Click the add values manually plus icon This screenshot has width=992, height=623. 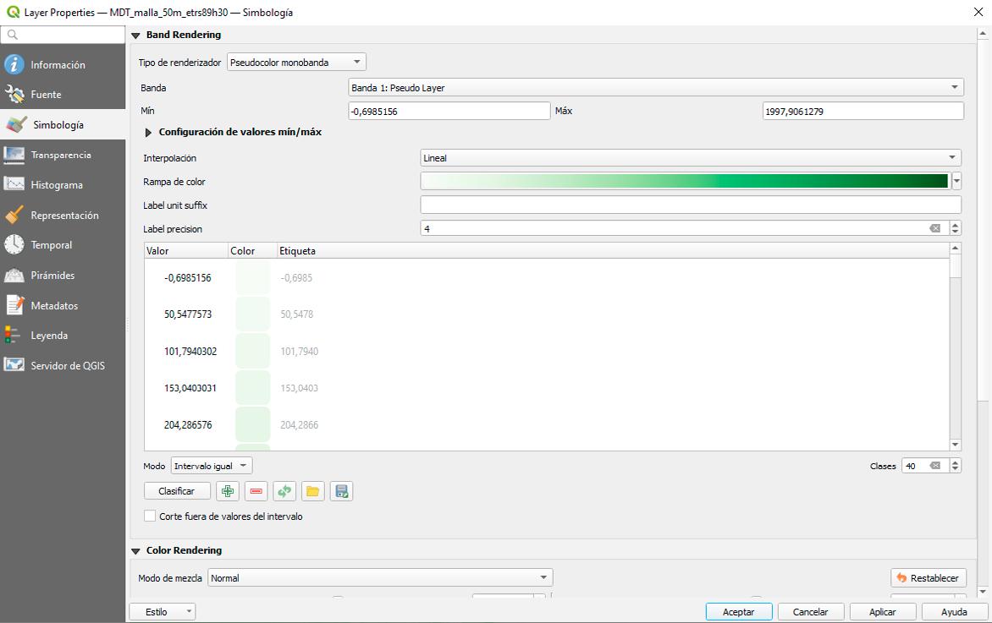(228, 491)
